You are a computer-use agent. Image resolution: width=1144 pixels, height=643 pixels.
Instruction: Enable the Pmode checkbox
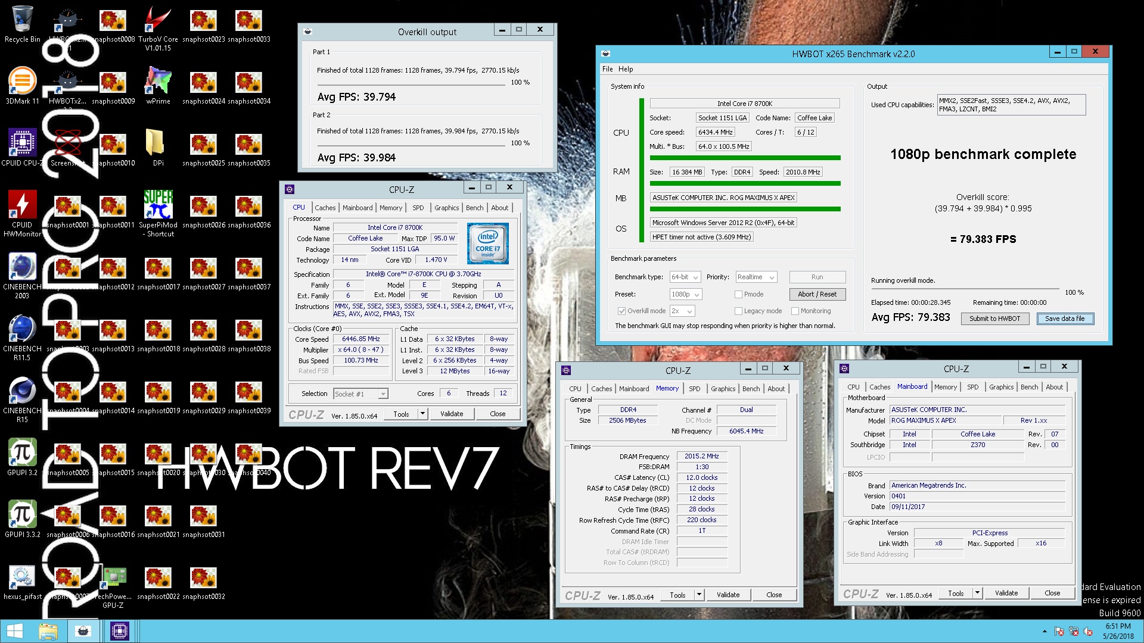[738, 294]
